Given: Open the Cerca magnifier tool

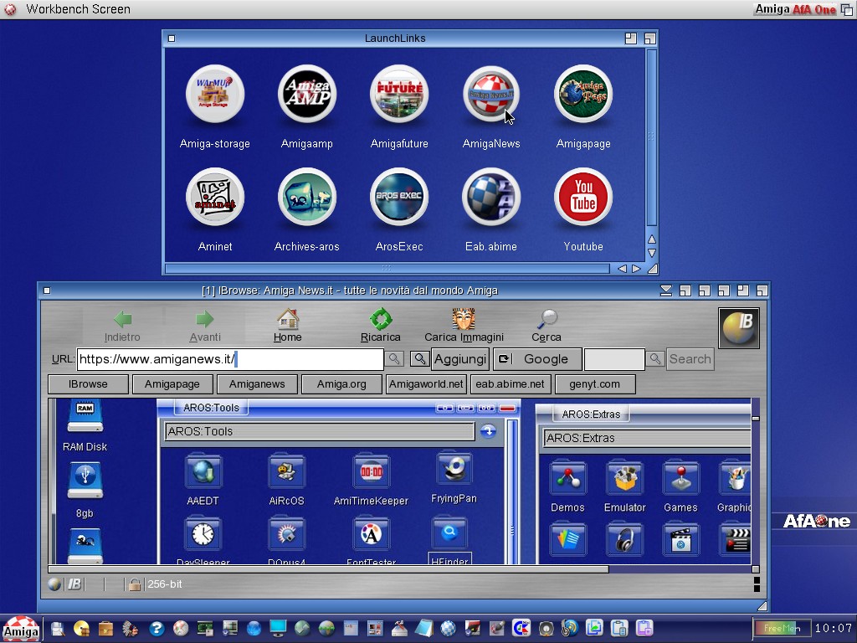Looking at the screenshot, I should [547, 320].
